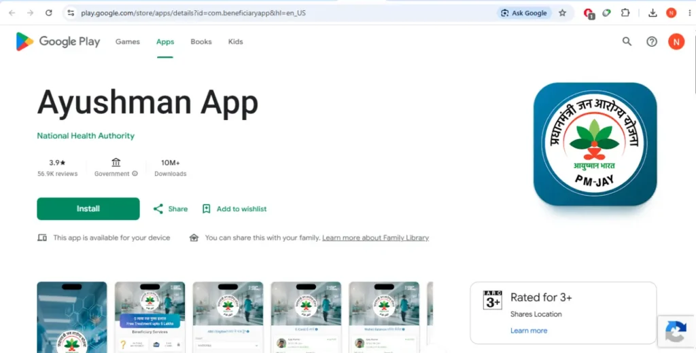
Task: Click the Rated for 3+ text
Action: pos(541,297)
